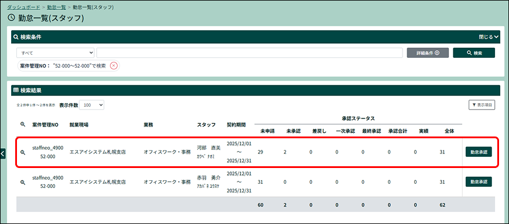Click the total 全体 value 62

pyautogui.click(x=442, y=205)
